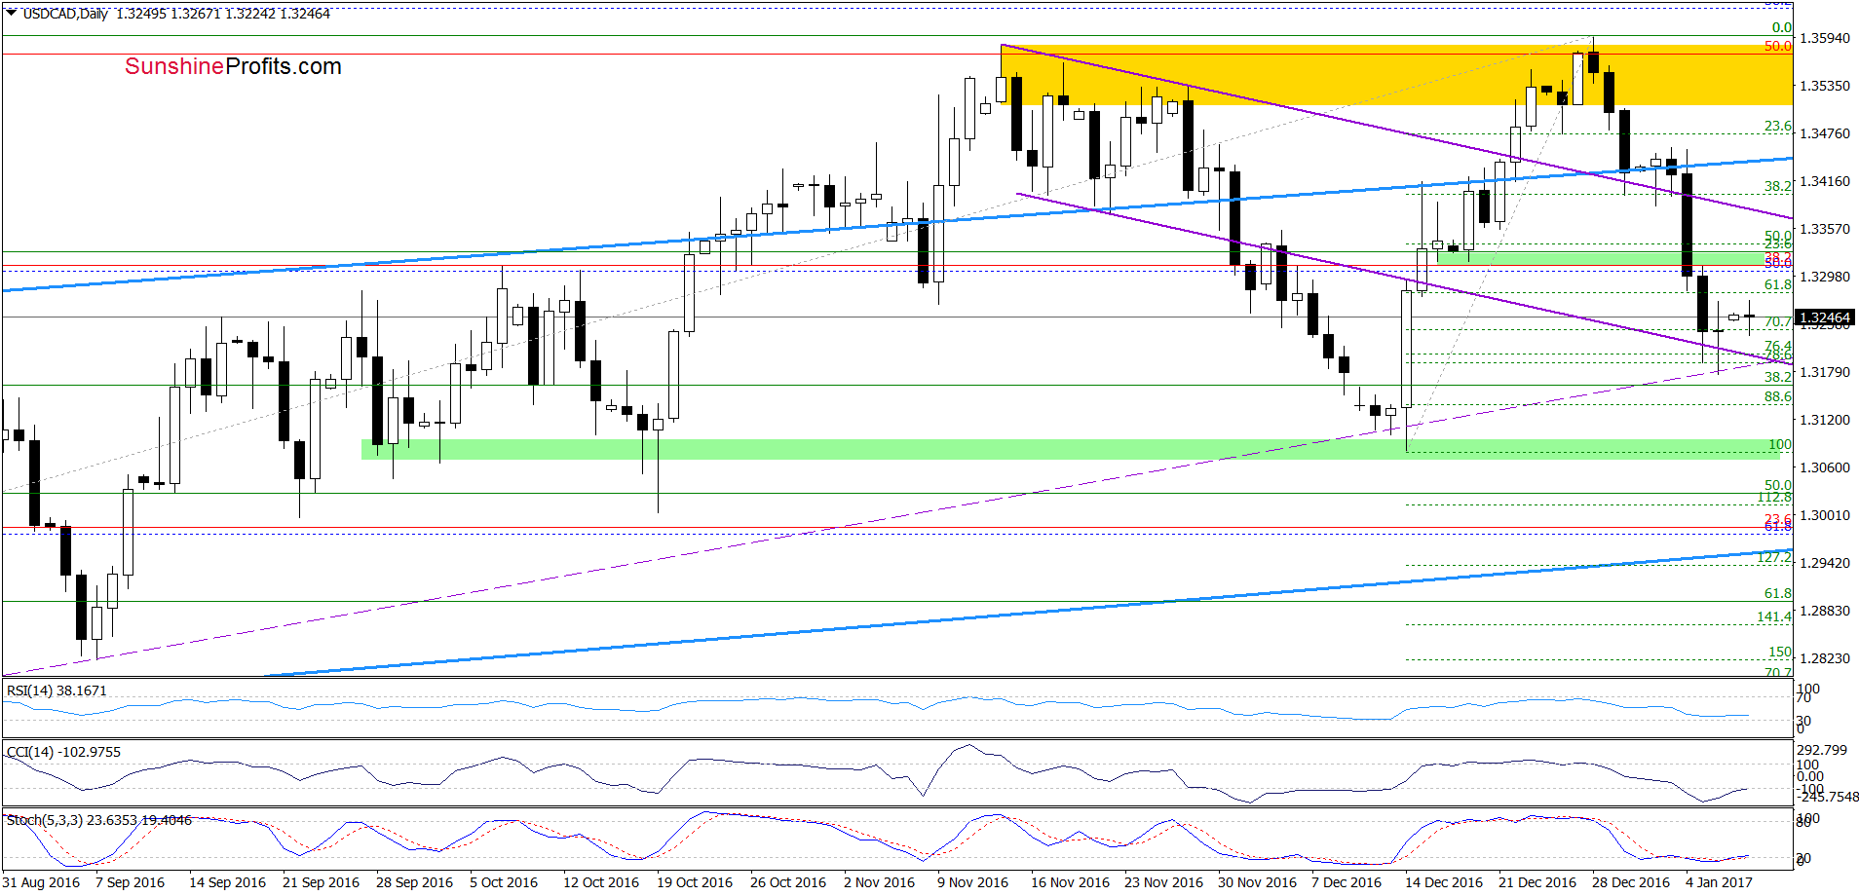Select the 1.32980 price axis label
Image resolution: width=1859 pixels, height=896 pixels.
1825,277
